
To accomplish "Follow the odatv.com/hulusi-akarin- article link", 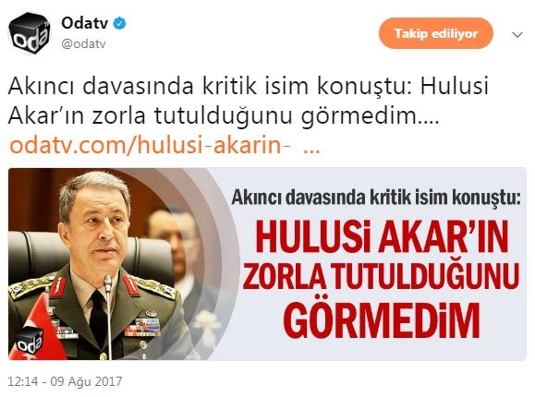I will coord(151,145).
